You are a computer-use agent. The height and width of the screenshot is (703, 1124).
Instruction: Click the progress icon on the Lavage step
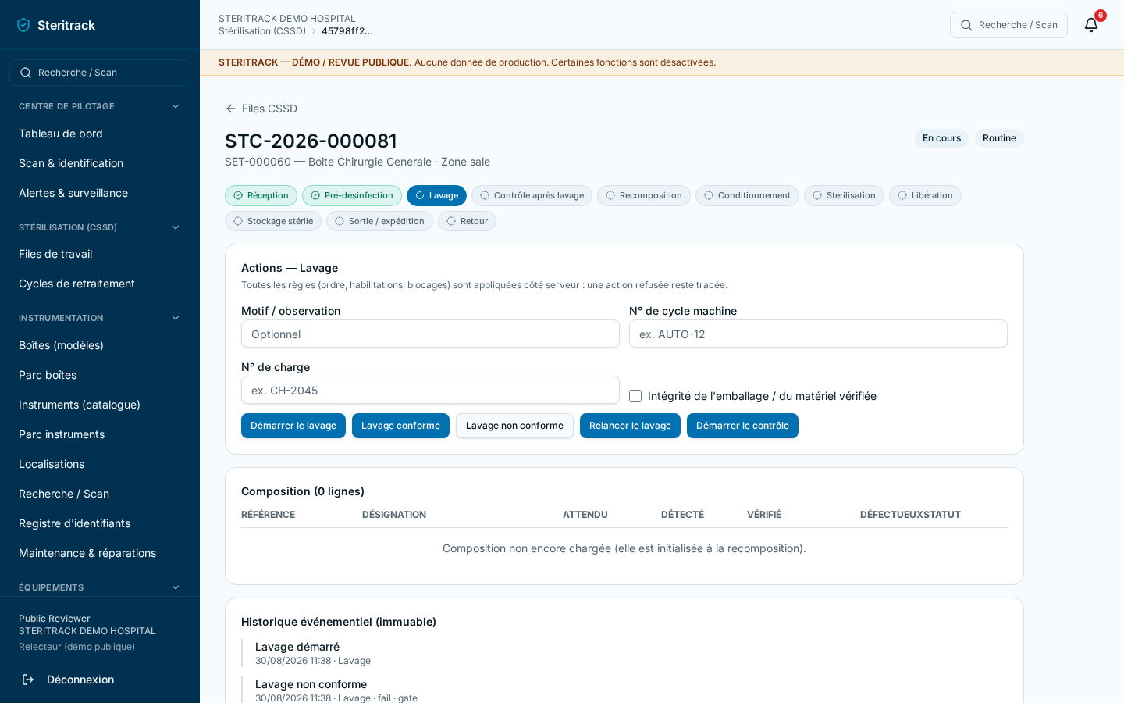(x=420, y=195)
